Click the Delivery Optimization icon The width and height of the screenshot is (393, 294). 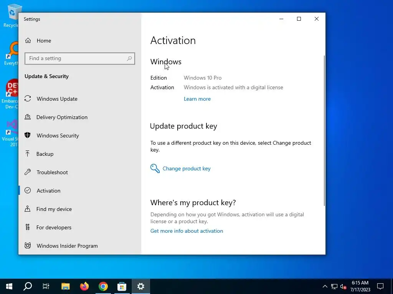[x=28, y=117]
